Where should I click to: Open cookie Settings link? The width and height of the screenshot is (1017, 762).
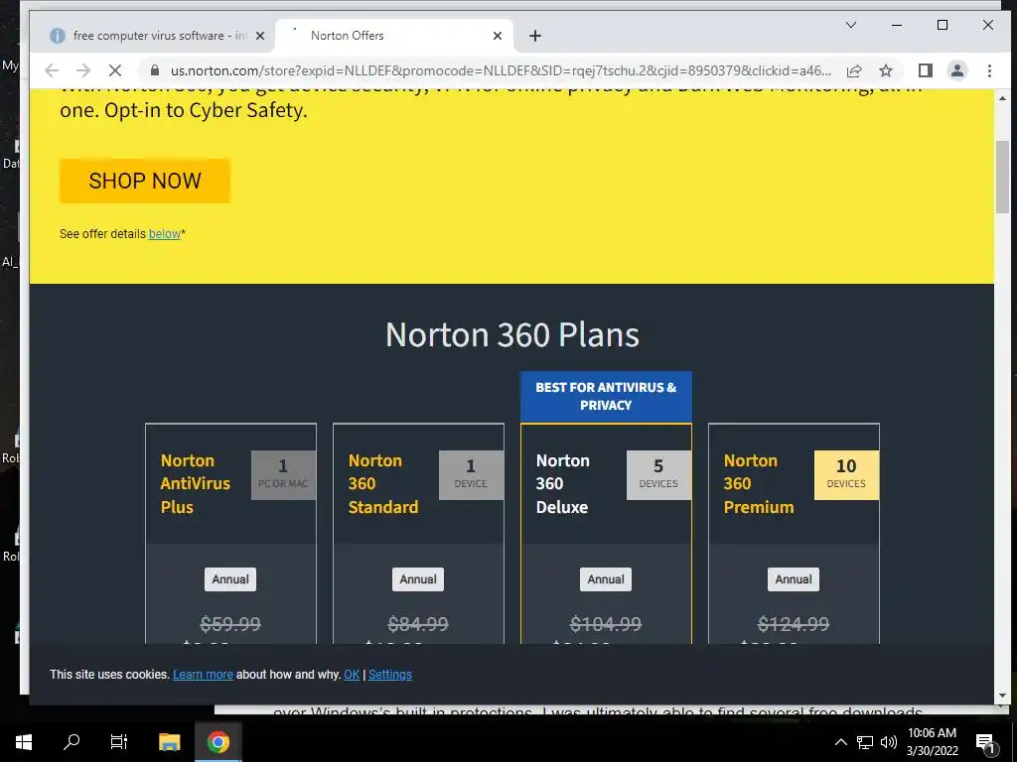[x=389, y=675]
